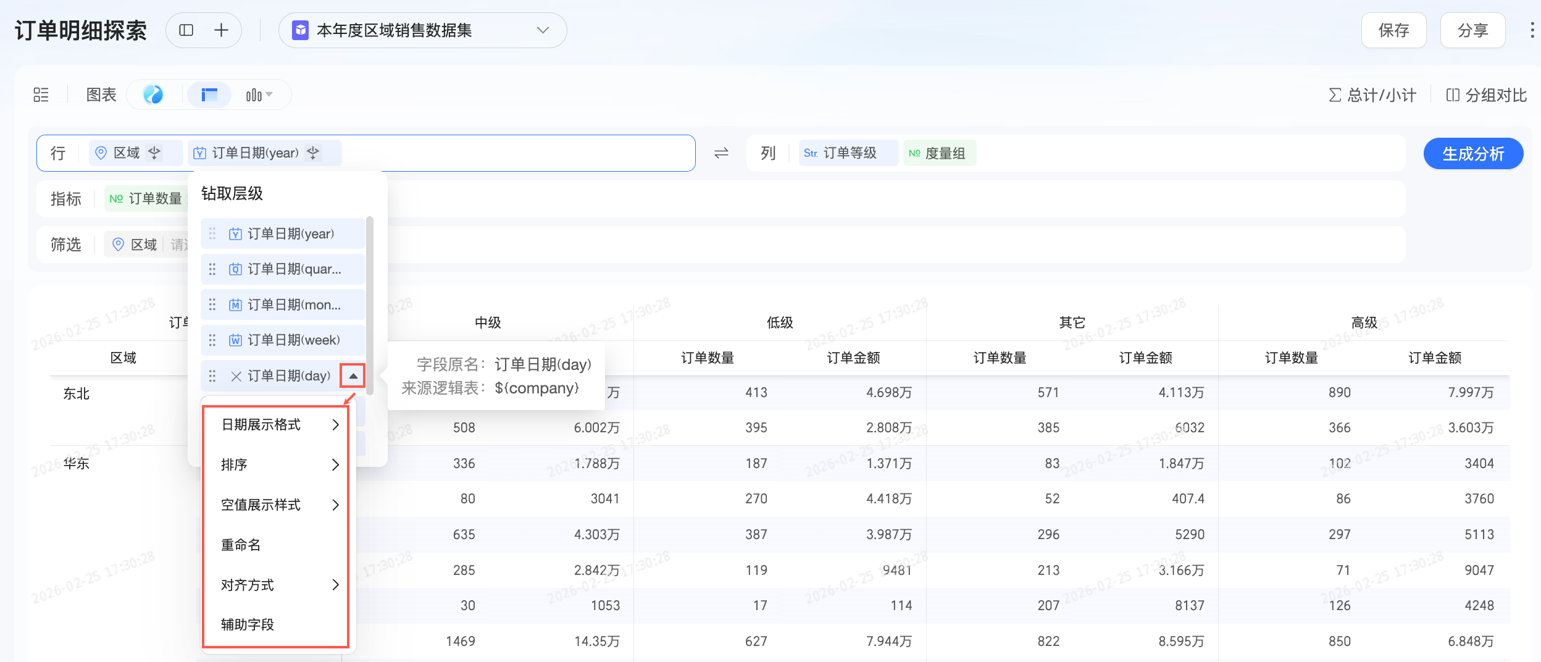Select the smart chart (blue globe) icon
The image size is (1541, 662).
click(x=153, y=94)
